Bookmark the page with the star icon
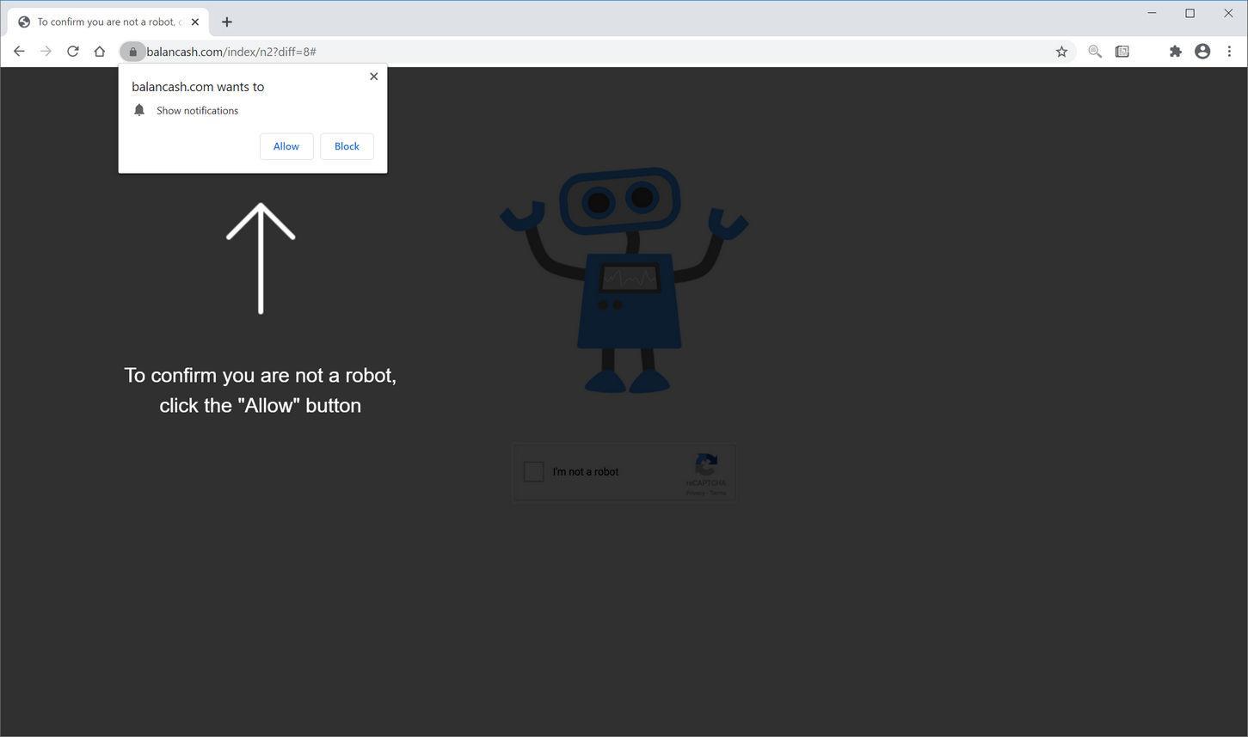This screenshot has height=737, width=1248. pyautogui.click(x=1061, y=51)
